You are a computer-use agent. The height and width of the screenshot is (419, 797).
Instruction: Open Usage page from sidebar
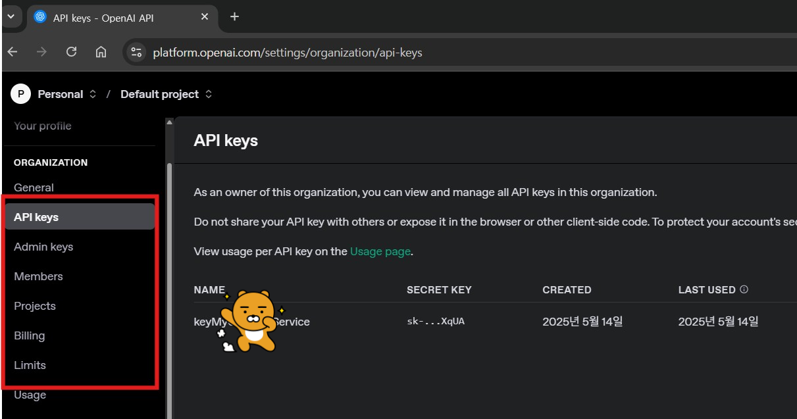click(x=30, y=395)
